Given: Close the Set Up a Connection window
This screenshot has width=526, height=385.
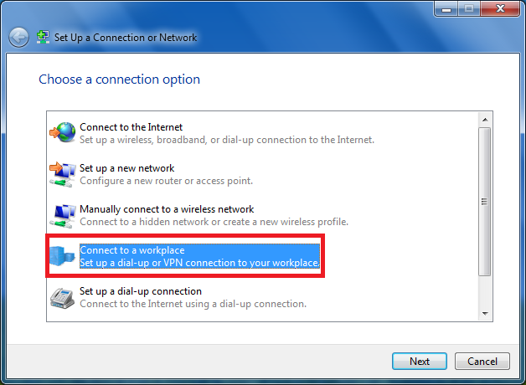Looking at the screenshot, I should coord(500,8).
